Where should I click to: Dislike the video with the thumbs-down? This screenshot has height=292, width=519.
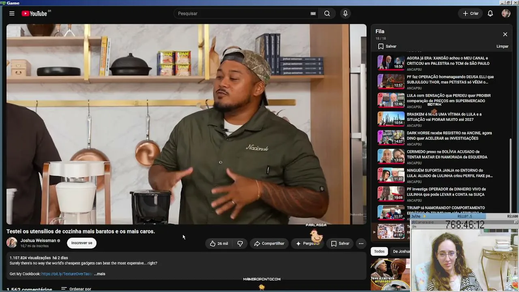240,243
